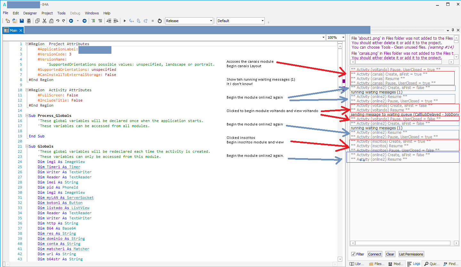Open the File menu
461x267 pixels.
point(5,13)
